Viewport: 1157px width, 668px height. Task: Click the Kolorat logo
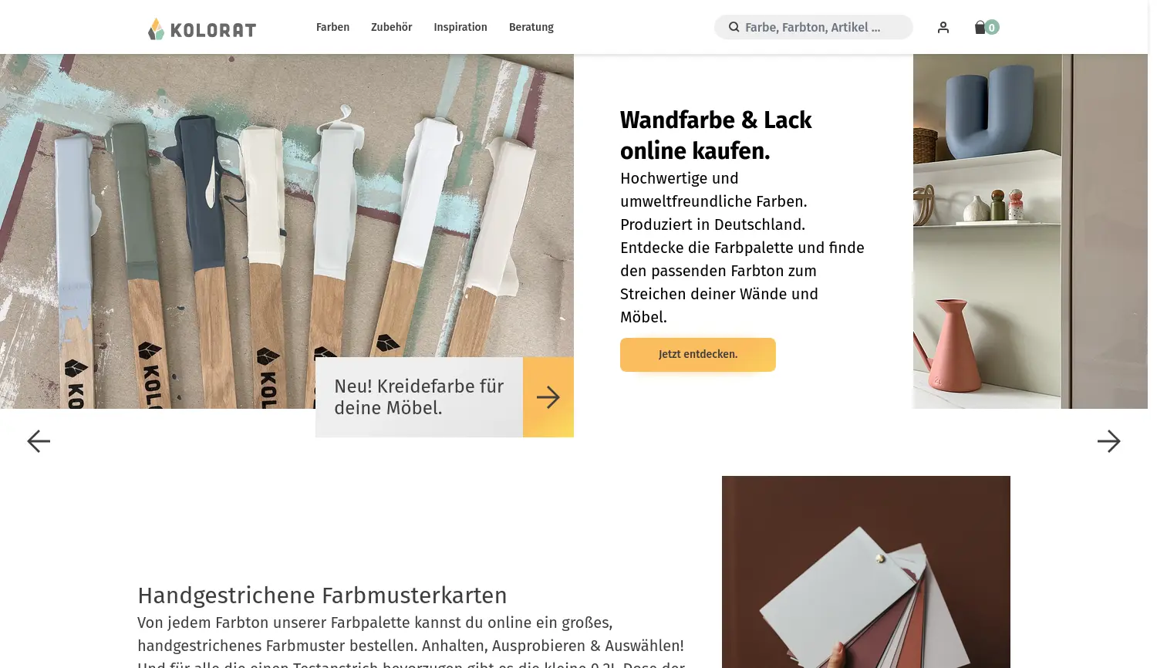202,29
